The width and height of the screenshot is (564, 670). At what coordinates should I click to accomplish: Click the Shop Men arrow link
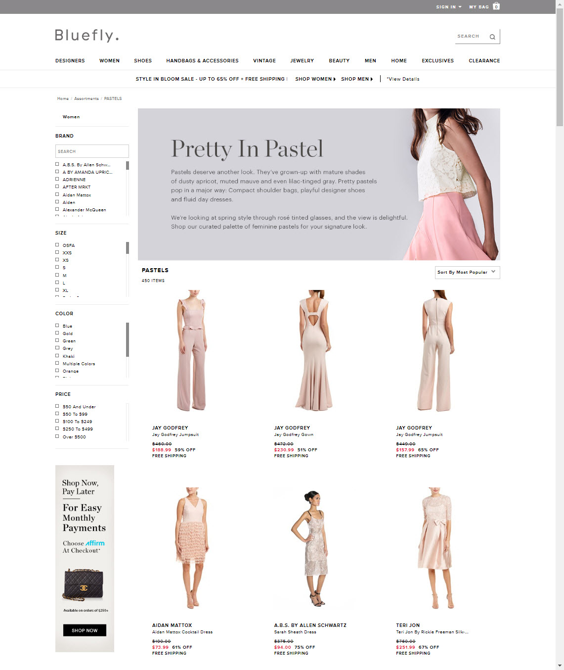pyautogui.click(x=357, y=79)
